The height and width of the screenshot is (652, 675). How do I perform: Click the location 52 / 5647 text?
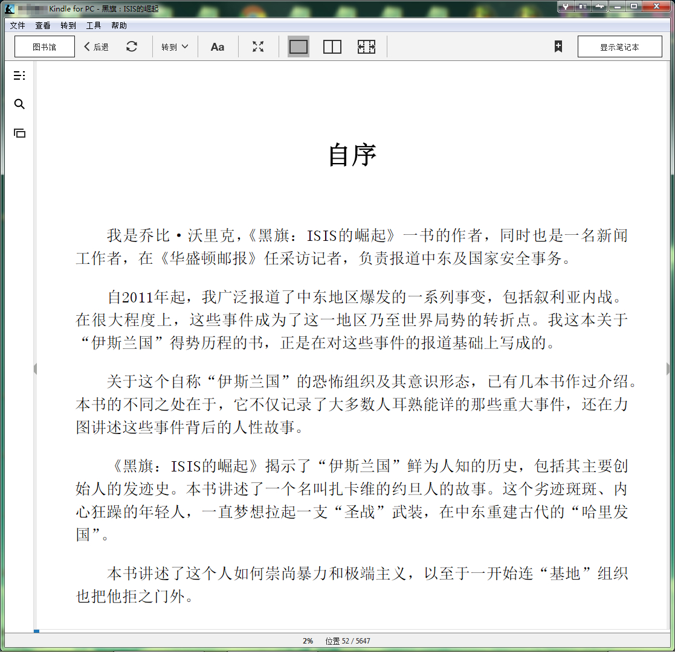pyautogui.click(x=348, y=641)
